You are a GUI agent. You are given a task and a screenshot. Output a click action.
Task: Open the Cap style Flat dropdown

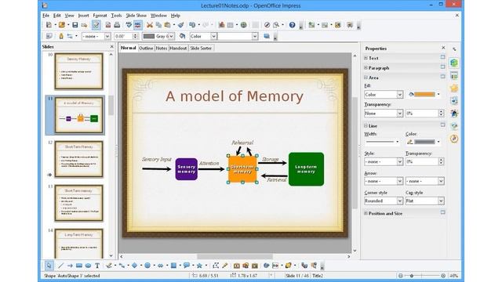(x=425, y=201)
